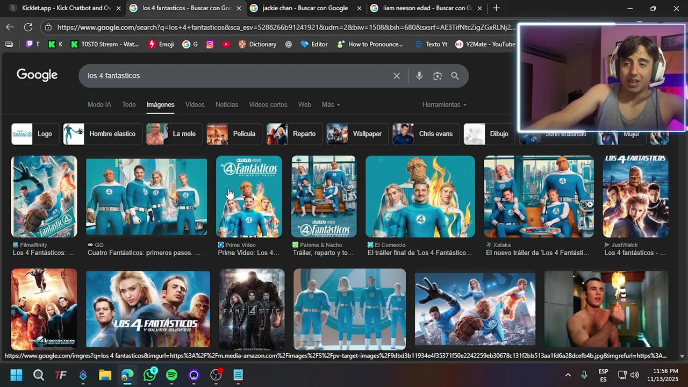688x387 pixels.
Task: Click the Google logo
Action: pos(37,75)
